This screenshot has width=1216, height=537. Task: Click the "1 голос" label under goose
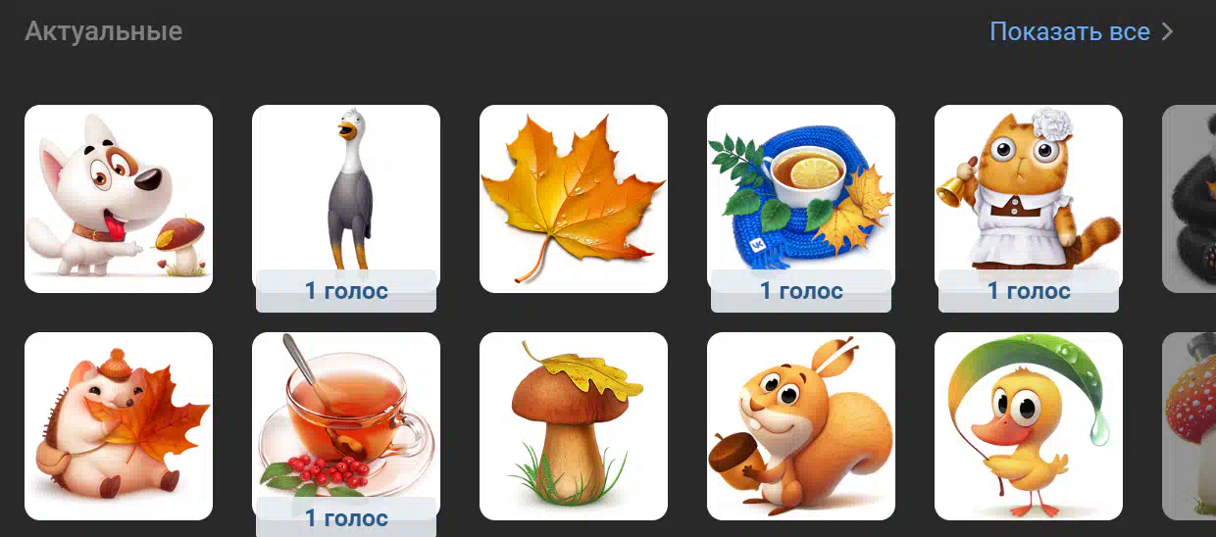click(346, 291)
